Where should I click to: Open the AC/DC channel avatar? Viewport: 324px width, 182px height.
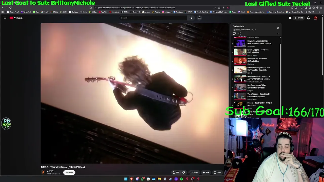coord(43,172)
